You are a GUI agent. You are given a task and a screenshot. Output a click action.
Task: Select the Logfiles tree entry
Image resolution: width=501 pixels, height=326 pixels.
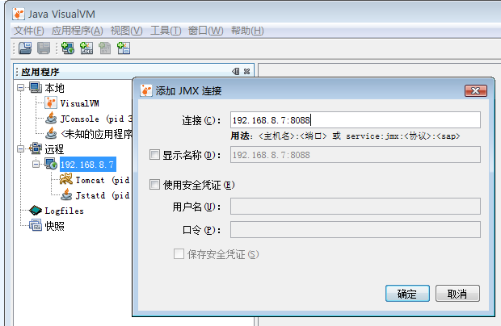click(64, 211)
